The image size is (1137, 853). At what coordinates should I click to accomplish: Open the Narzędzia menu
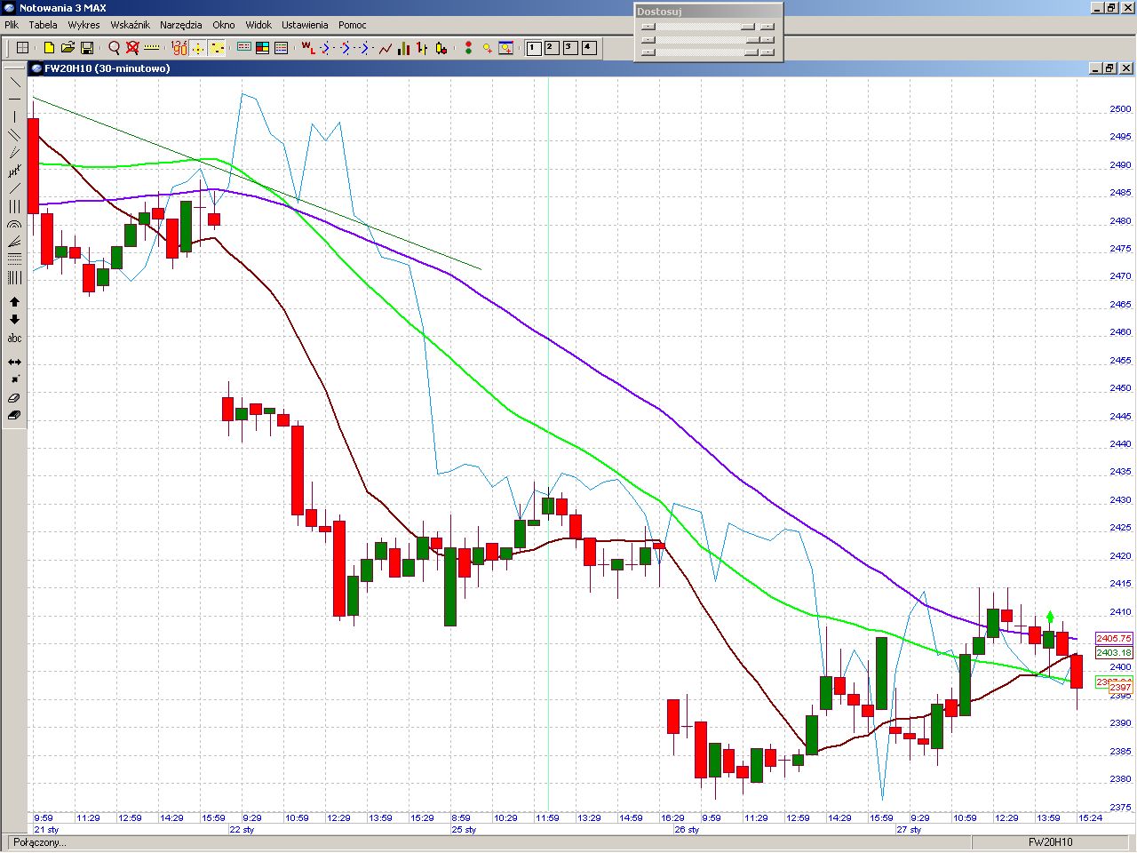[x=180, y=25]
